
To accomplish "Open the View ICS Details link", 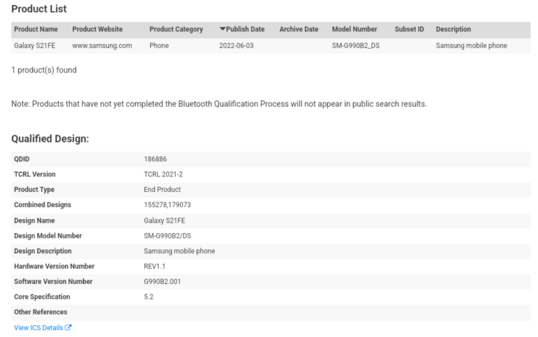I will [38, 328].
